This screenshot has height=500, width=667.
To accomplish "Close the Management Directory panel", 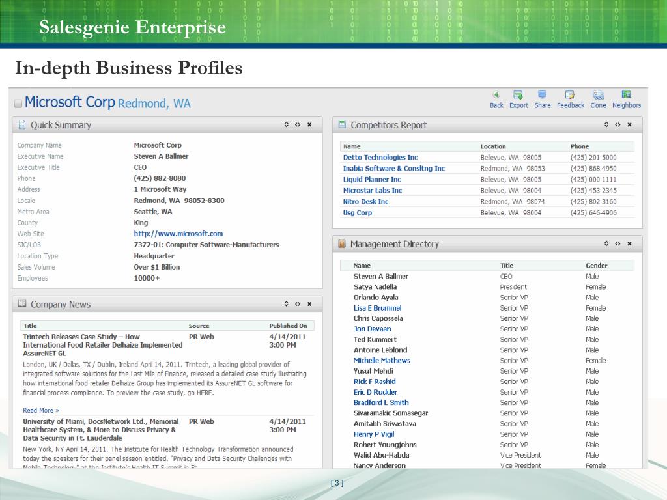I will (x=629, y=243).
